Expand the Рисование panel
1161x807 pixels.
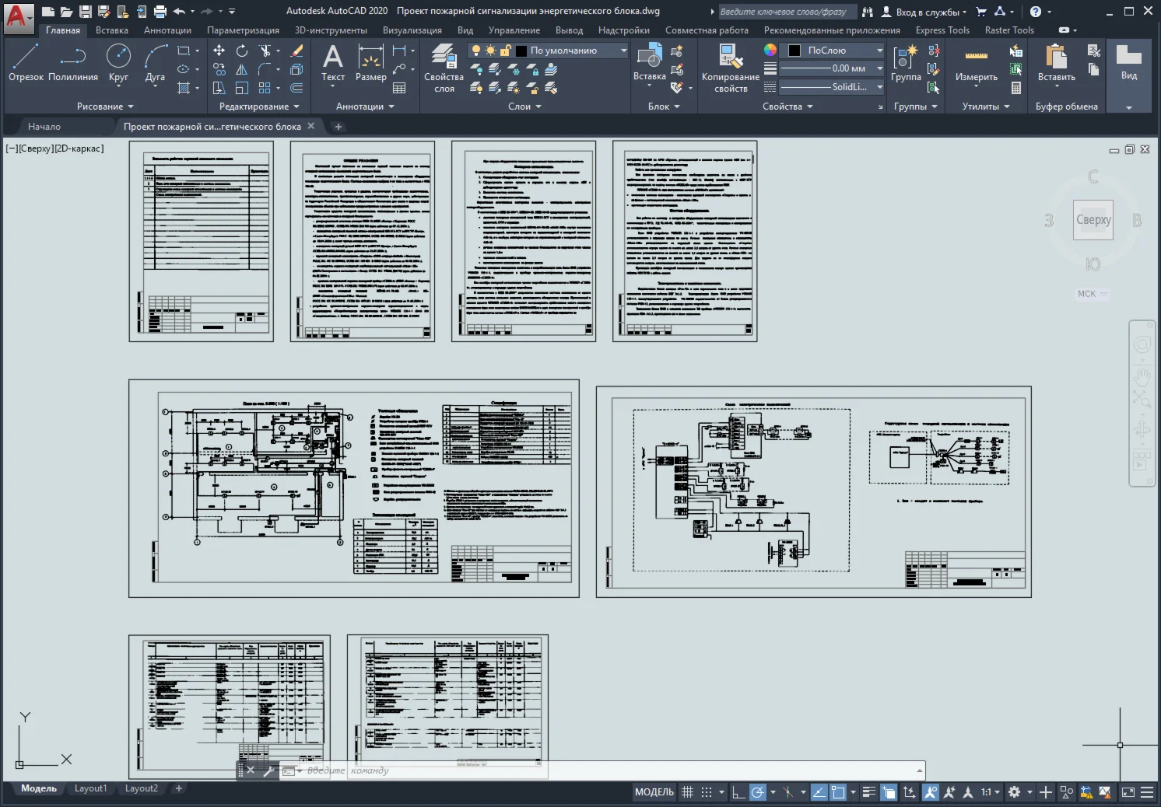[105, 107]
